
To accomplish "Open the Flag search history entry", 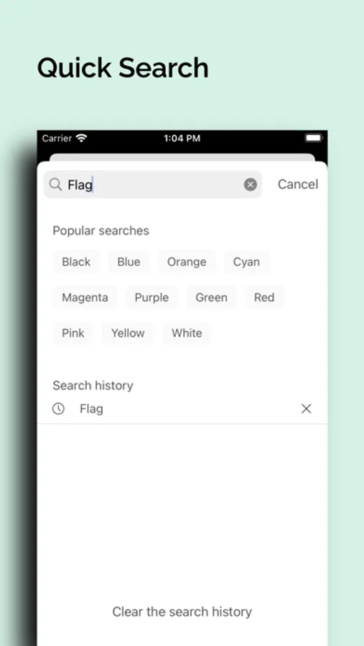I will pos(182,408).
